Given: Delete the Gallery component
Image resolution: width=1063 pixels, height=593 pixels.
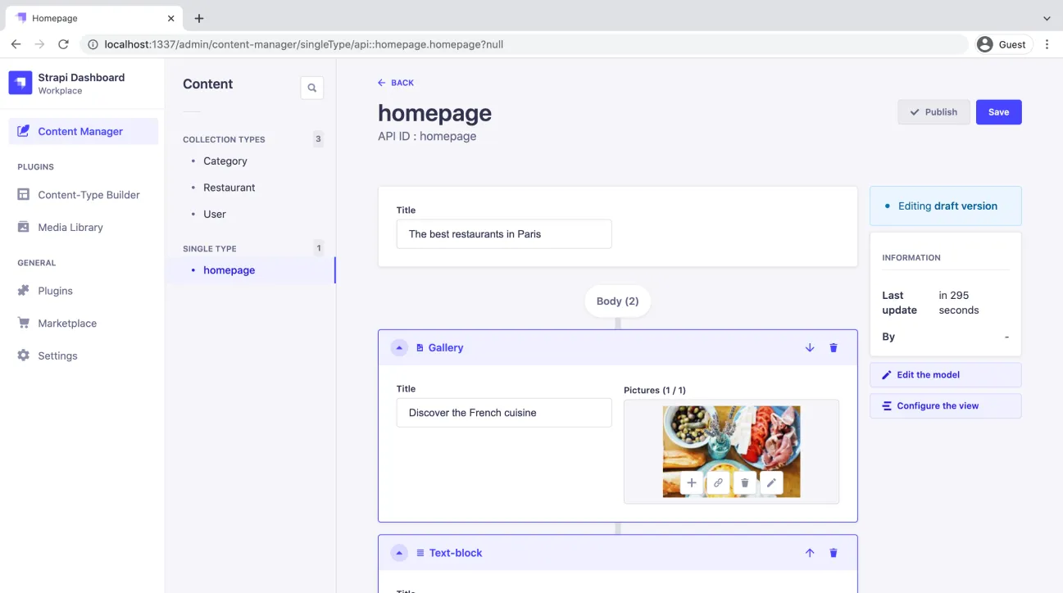Looking at the screenshot, I should click(834, 348).
